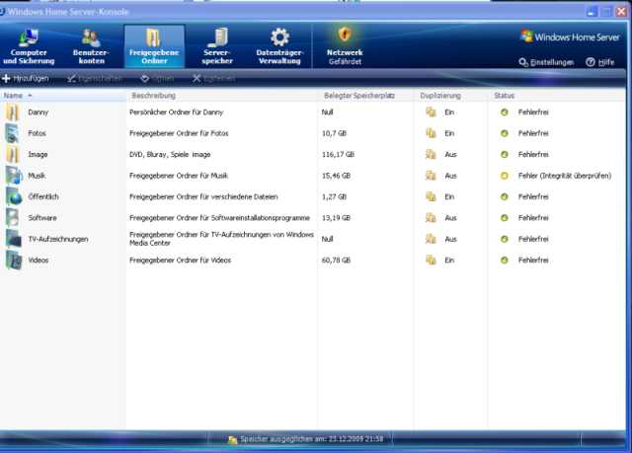Open the Benutzerkonten tab

pyautogui.click(x=91, y=46)
